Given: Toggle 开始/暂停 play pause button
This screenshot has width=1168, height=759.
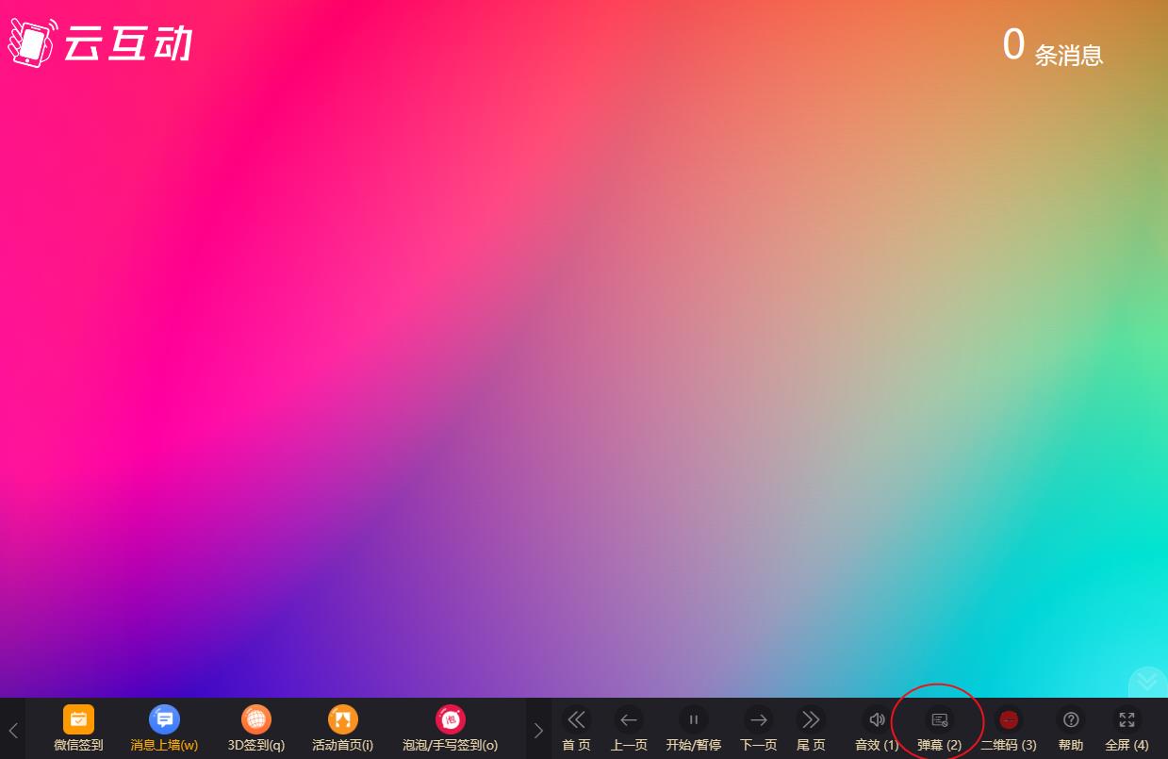Looking at the screenshot, I should point(693,720).
